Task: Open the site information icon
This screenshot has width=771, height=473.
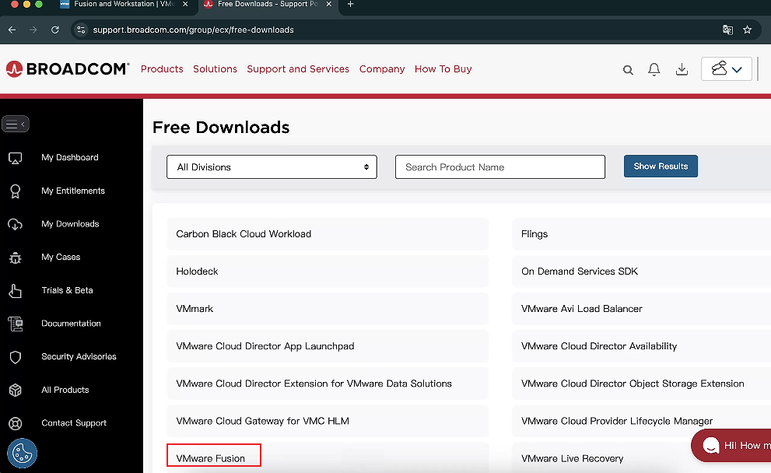Action: point(81,30)
